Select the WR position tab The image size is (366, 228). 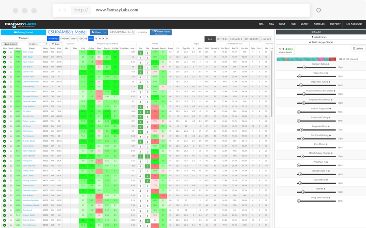(91, 39)
